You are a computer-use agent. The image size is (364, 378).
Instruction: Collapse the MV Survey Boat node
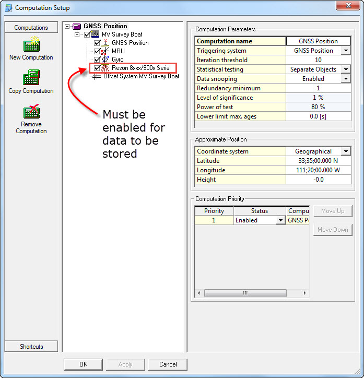(x=77, y=34)
